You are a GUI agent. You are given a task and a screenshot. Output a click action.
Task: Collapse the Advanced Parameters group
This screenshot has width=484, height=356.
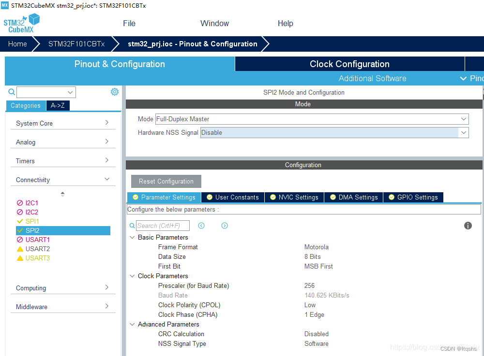click(132, 324)
